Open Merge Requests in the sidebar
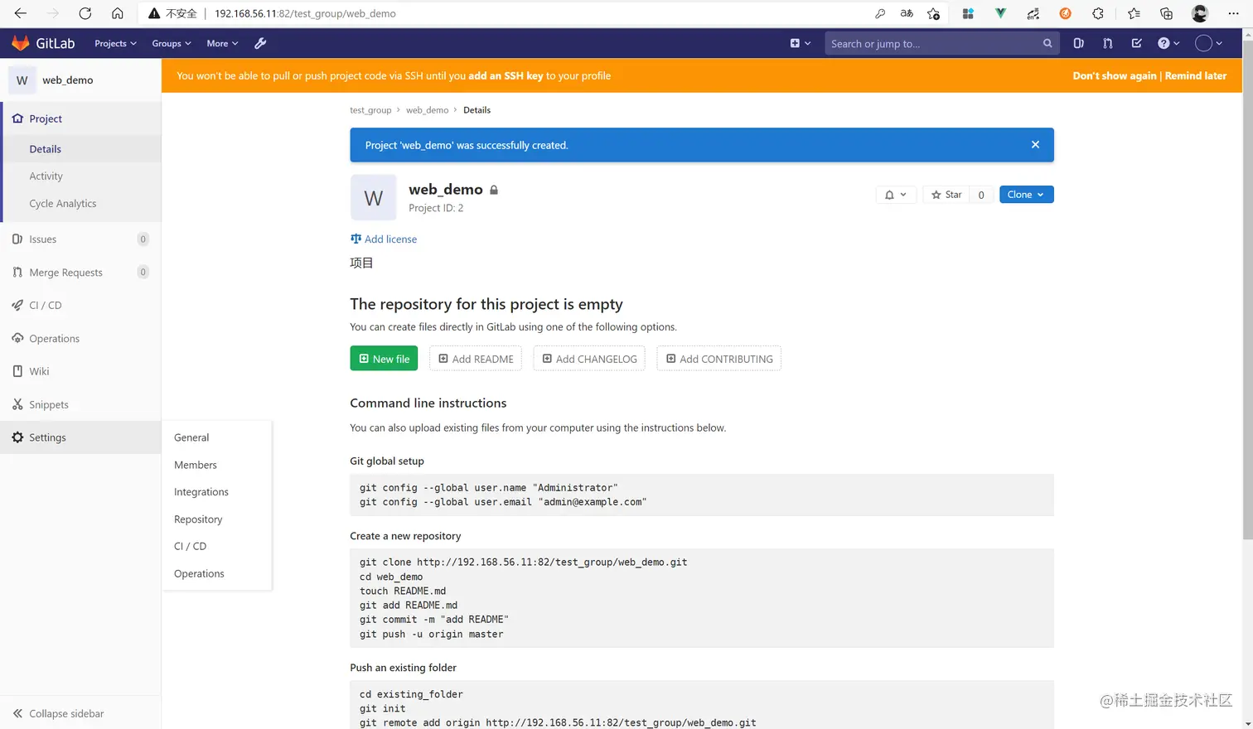The image size is (1253, 729). coord(80,273)
